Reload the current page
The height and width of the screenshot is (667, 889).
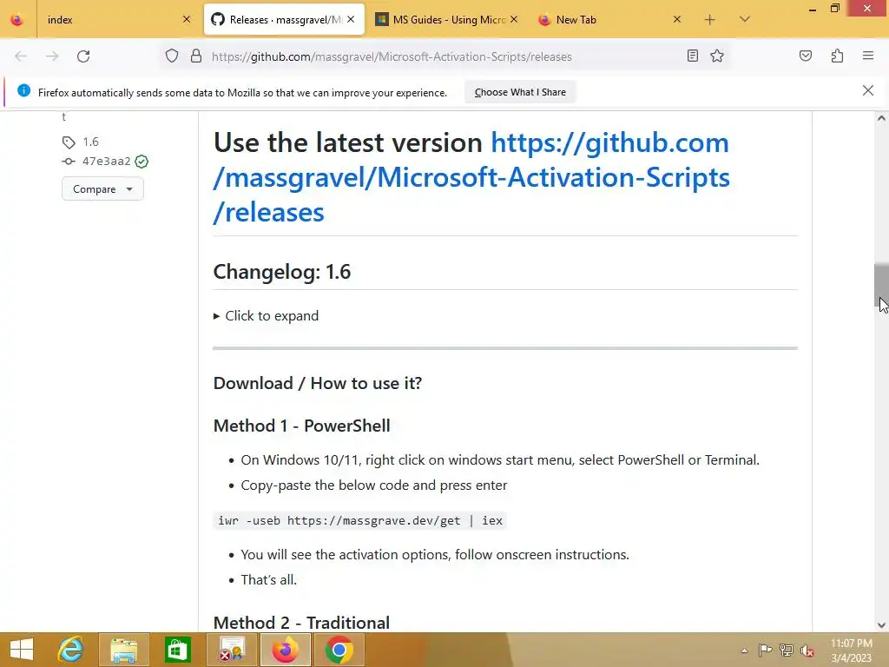(x=83, y=56)
